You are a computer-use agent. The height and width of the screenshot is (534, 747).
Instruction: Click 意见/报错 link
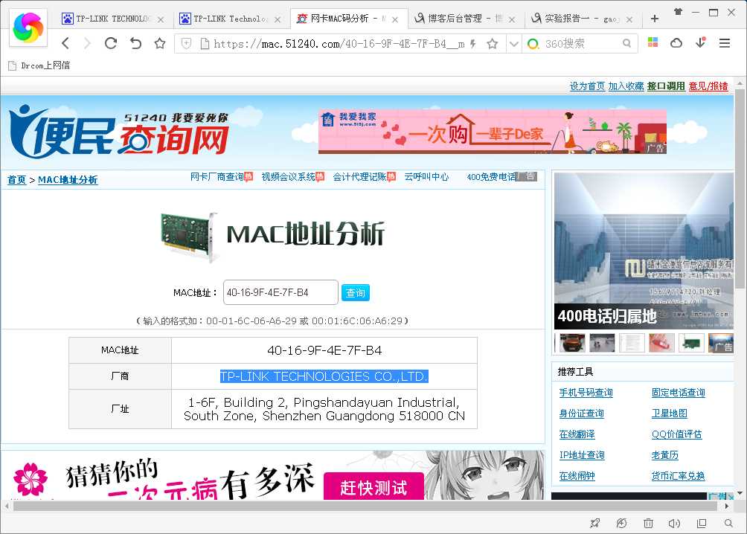[708, 86]
